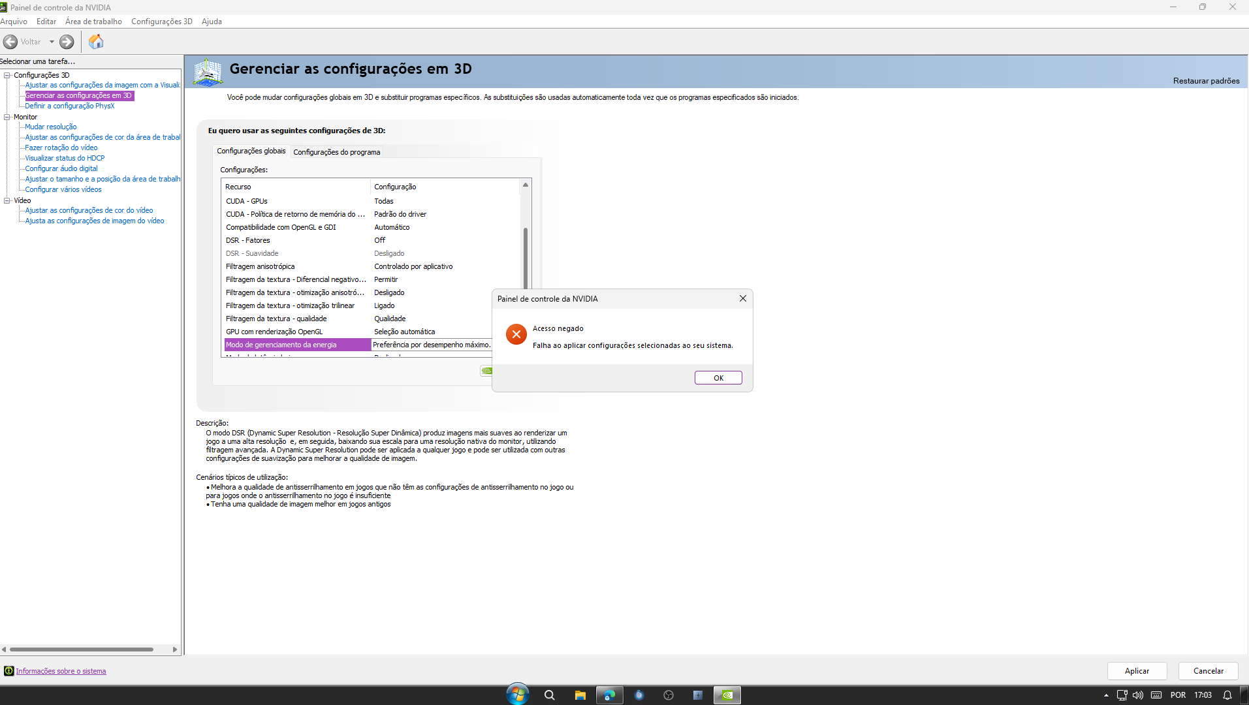
Task: Open the Editar menu
Action: tap(46, 22)
